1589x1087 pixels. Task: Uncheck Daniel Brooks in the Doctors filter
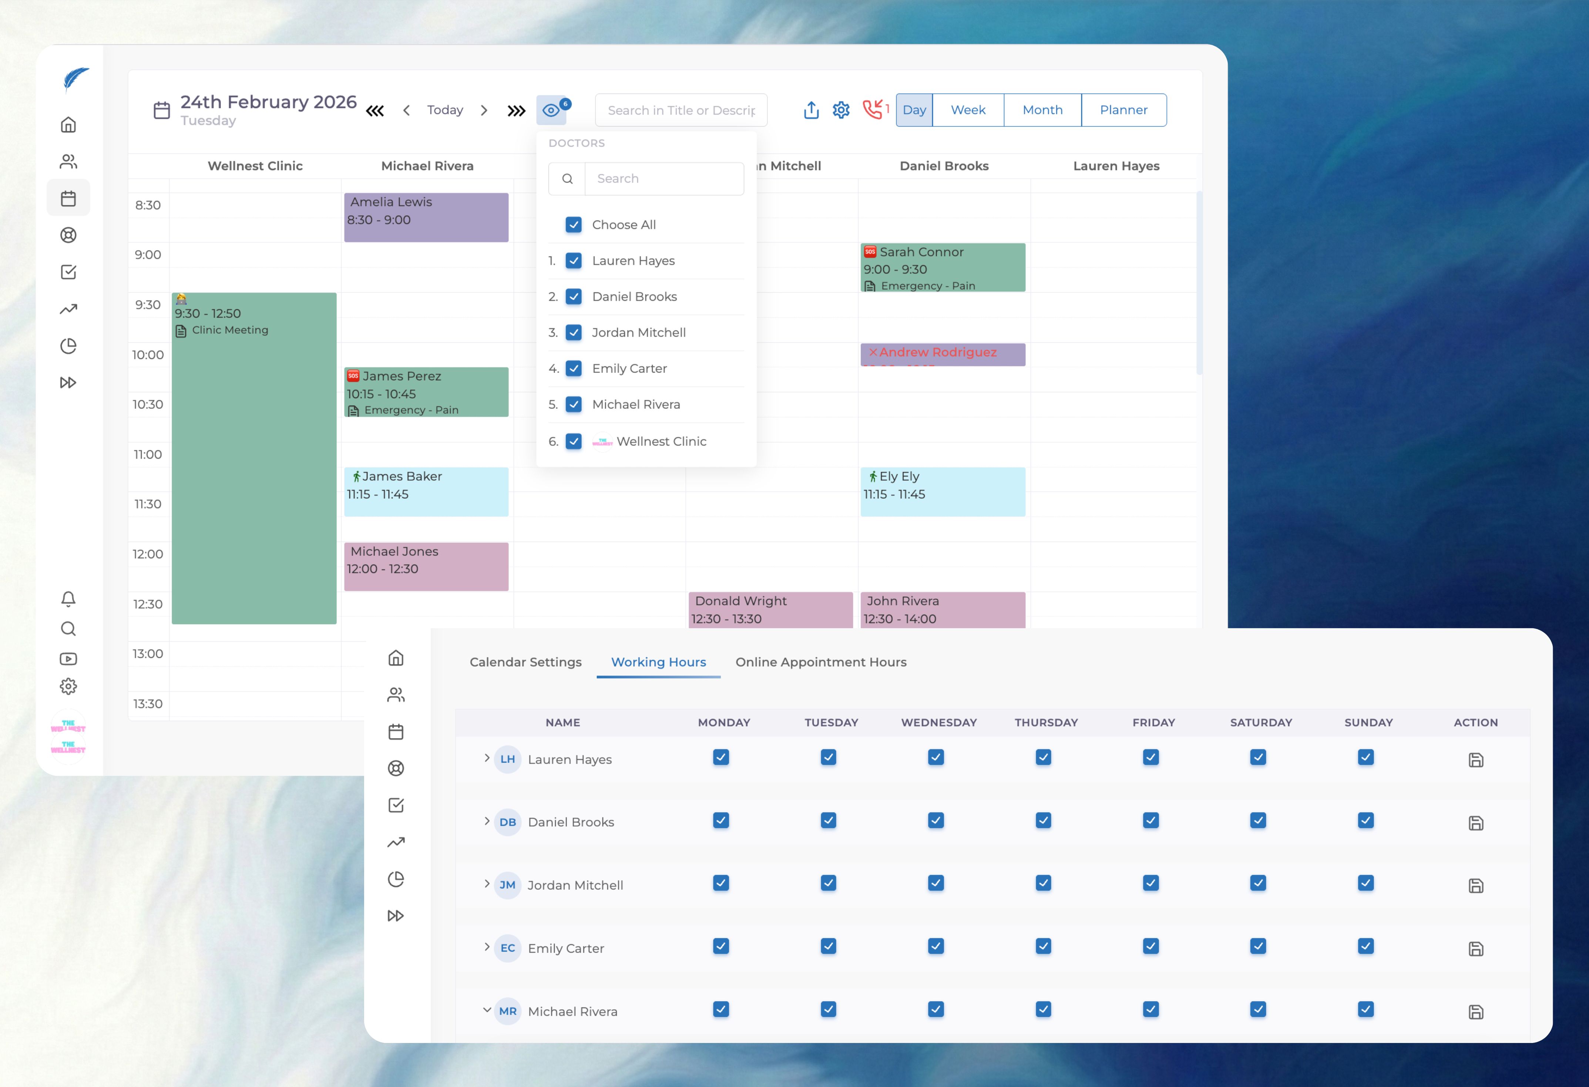574,297
